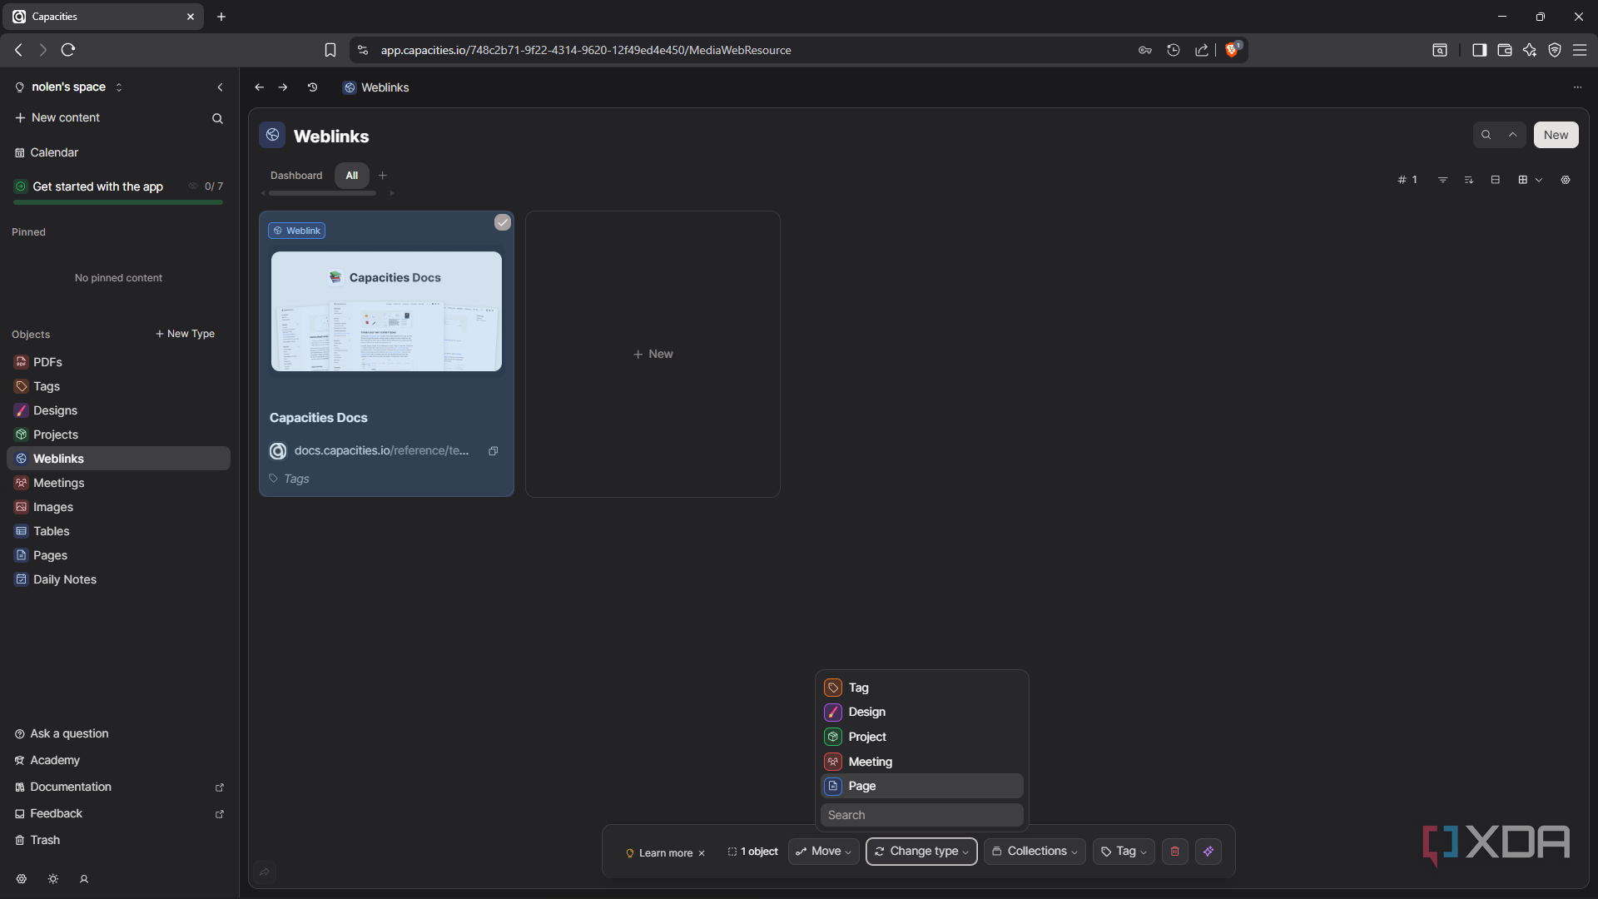This screenshot has width=1598, height=899.
Task: Click the trash delete icon in bottom toolbar
Action: [x=1174, y=851]
